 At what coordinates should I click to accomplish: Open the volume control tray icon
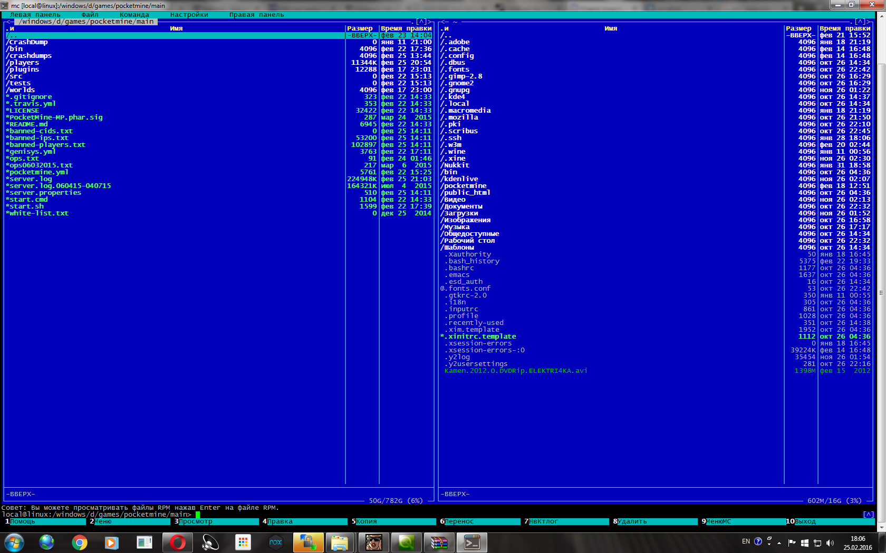pyautogui.click(x=830, y=542)
